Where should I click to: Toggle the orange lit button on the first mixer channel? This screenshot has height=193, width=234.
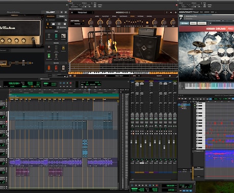pyautogui.click(x=133, y=134)
